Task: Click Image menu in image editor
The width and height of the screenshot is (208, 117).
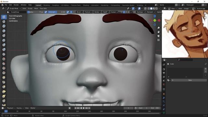Action: click(186, 8)
